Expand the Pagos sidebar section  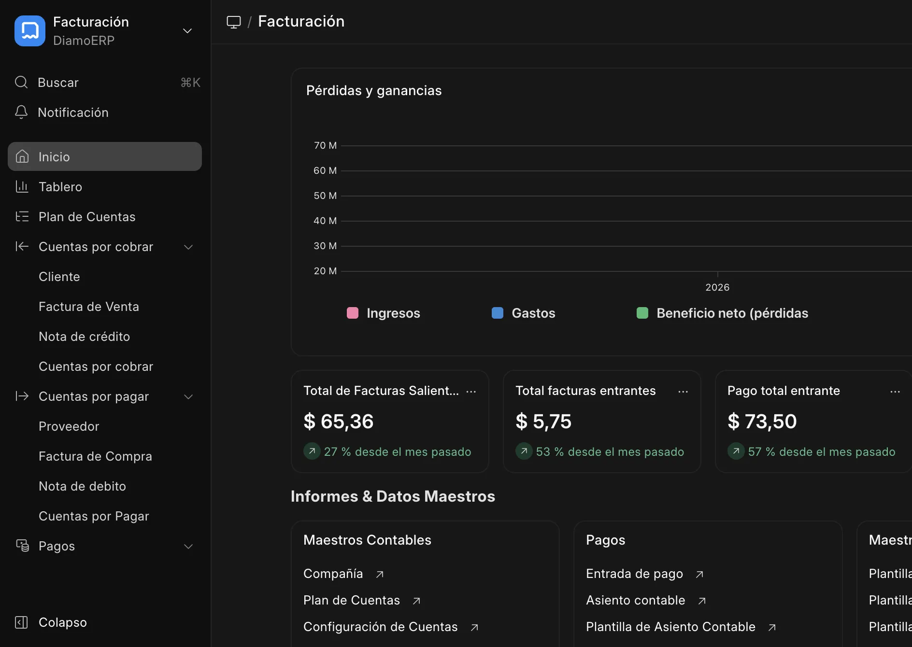point(188,547)
